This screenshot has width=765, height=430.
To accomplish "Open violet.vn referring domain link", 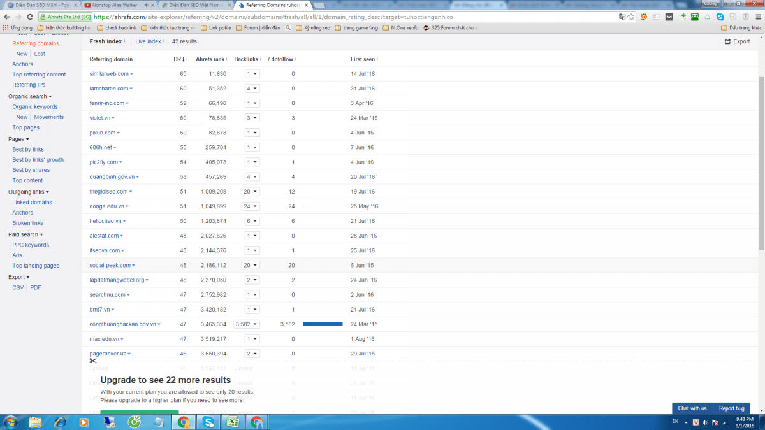I will point(100,118).
